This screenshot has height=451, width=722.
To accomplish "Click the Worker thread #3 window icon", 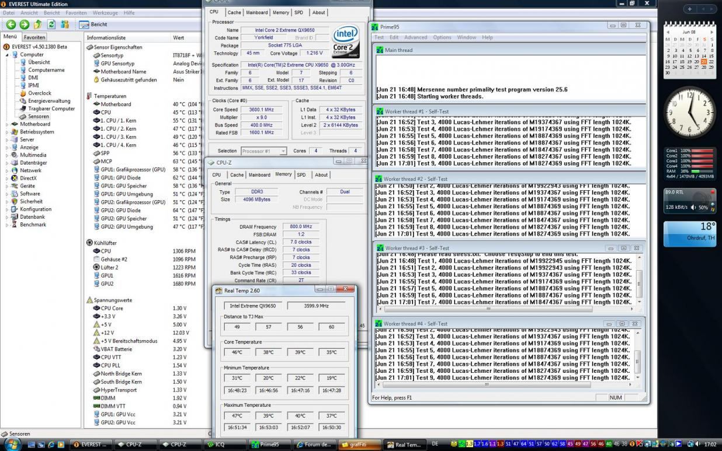I will point(380,248).
